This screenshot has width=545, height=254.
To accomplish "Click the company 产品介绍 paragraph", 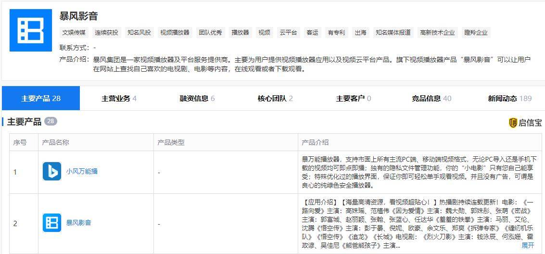I will coord(312,64).
